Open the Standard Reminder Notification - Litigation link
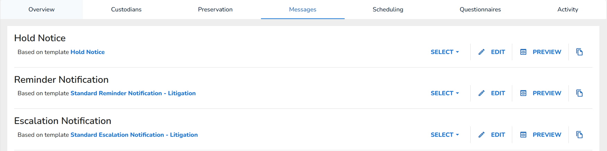The width and height of the screenshot is (607, 151). tap(133, 93)
